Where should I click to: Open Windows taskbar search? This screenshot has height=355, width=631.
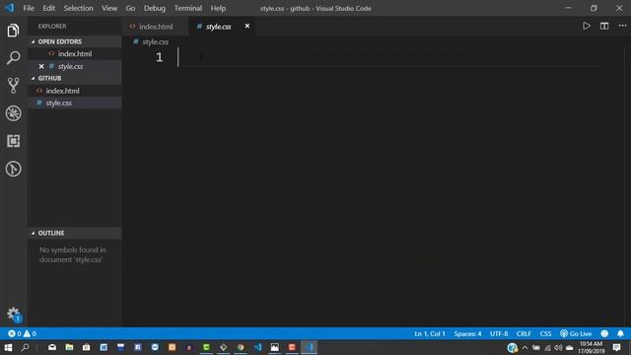click(26, 347)
